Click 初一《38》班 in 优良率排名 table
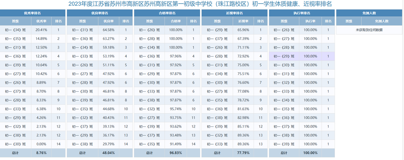This screenshot has height=160, width=404. point(82,144)
